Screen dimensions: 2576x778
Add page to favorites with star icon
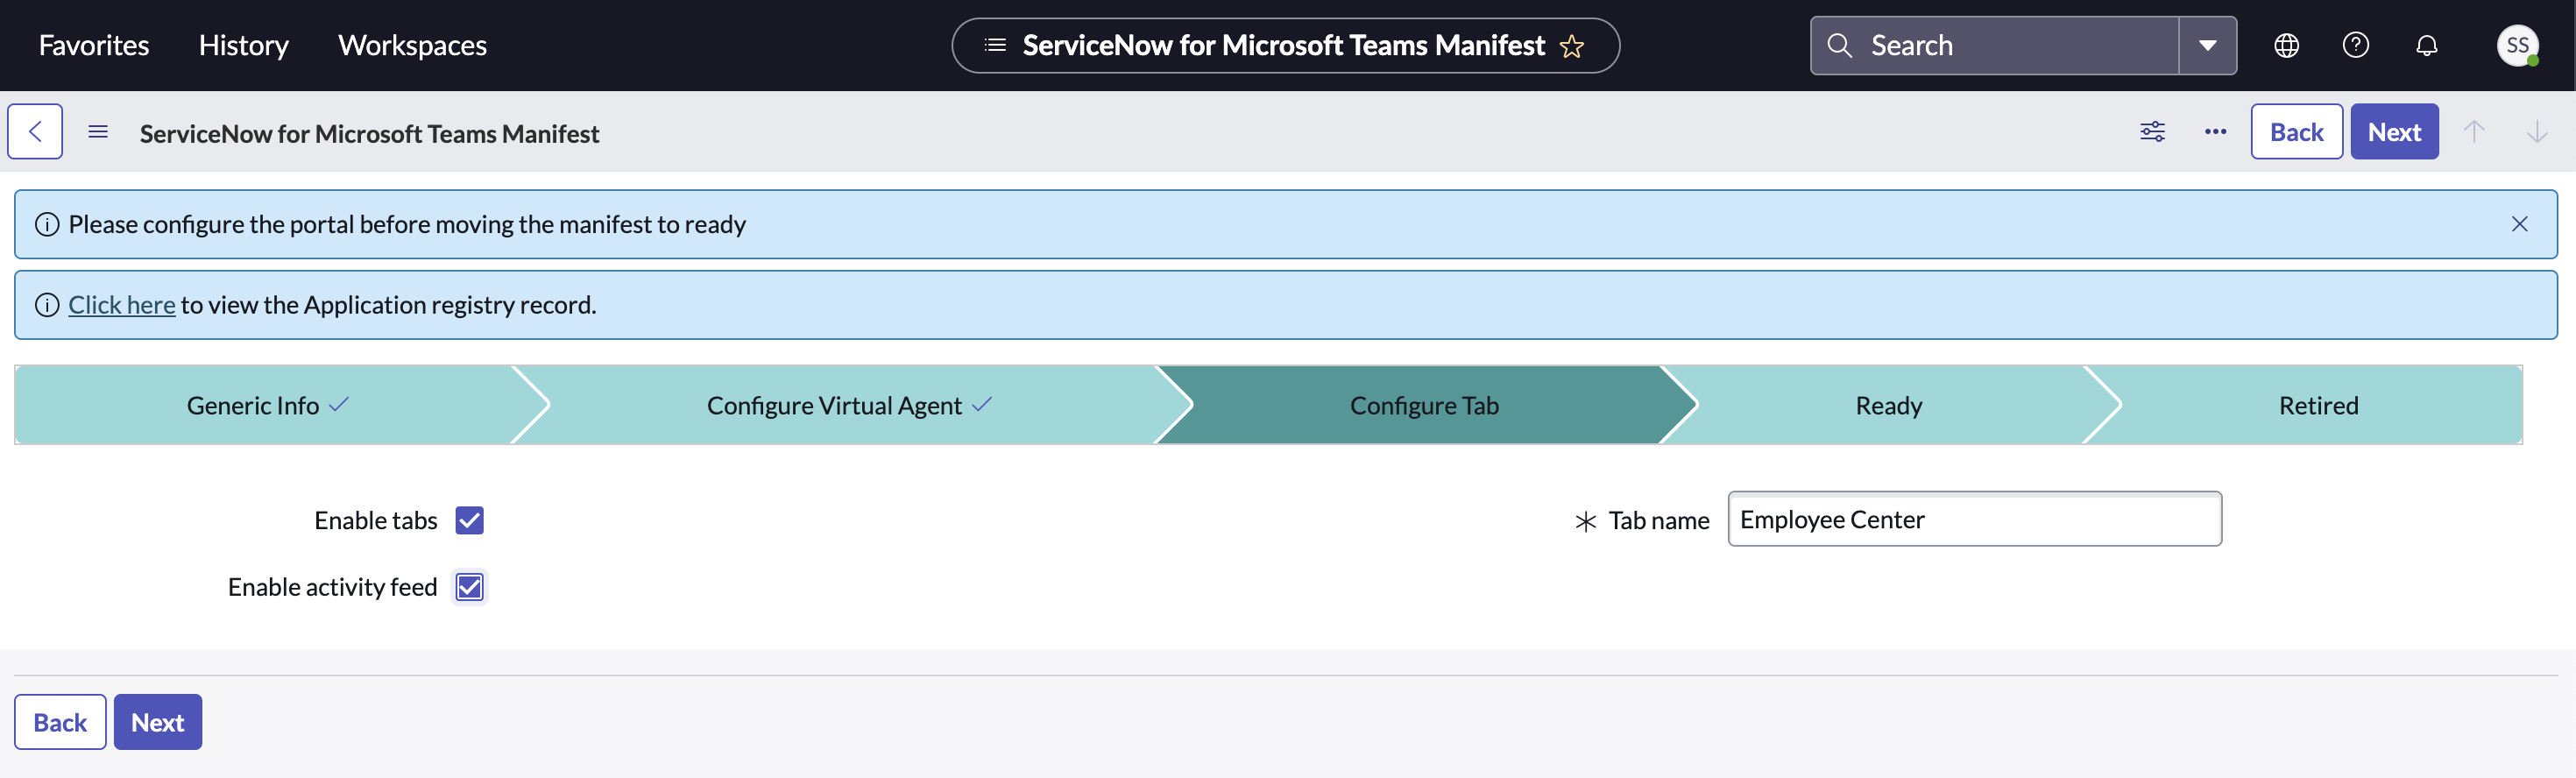[x=1571, y=46]
